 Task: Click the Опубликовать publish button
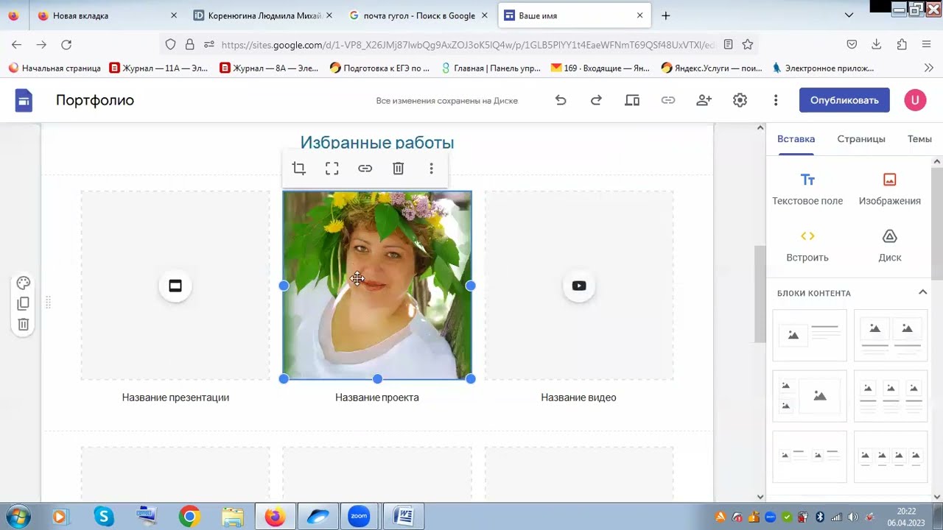click(x=844, y=100)
